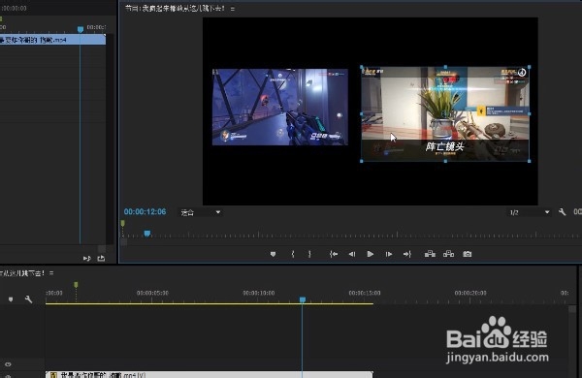
Task: Click the Program monitor sequence tab title
Action: (x=175, y=8)
